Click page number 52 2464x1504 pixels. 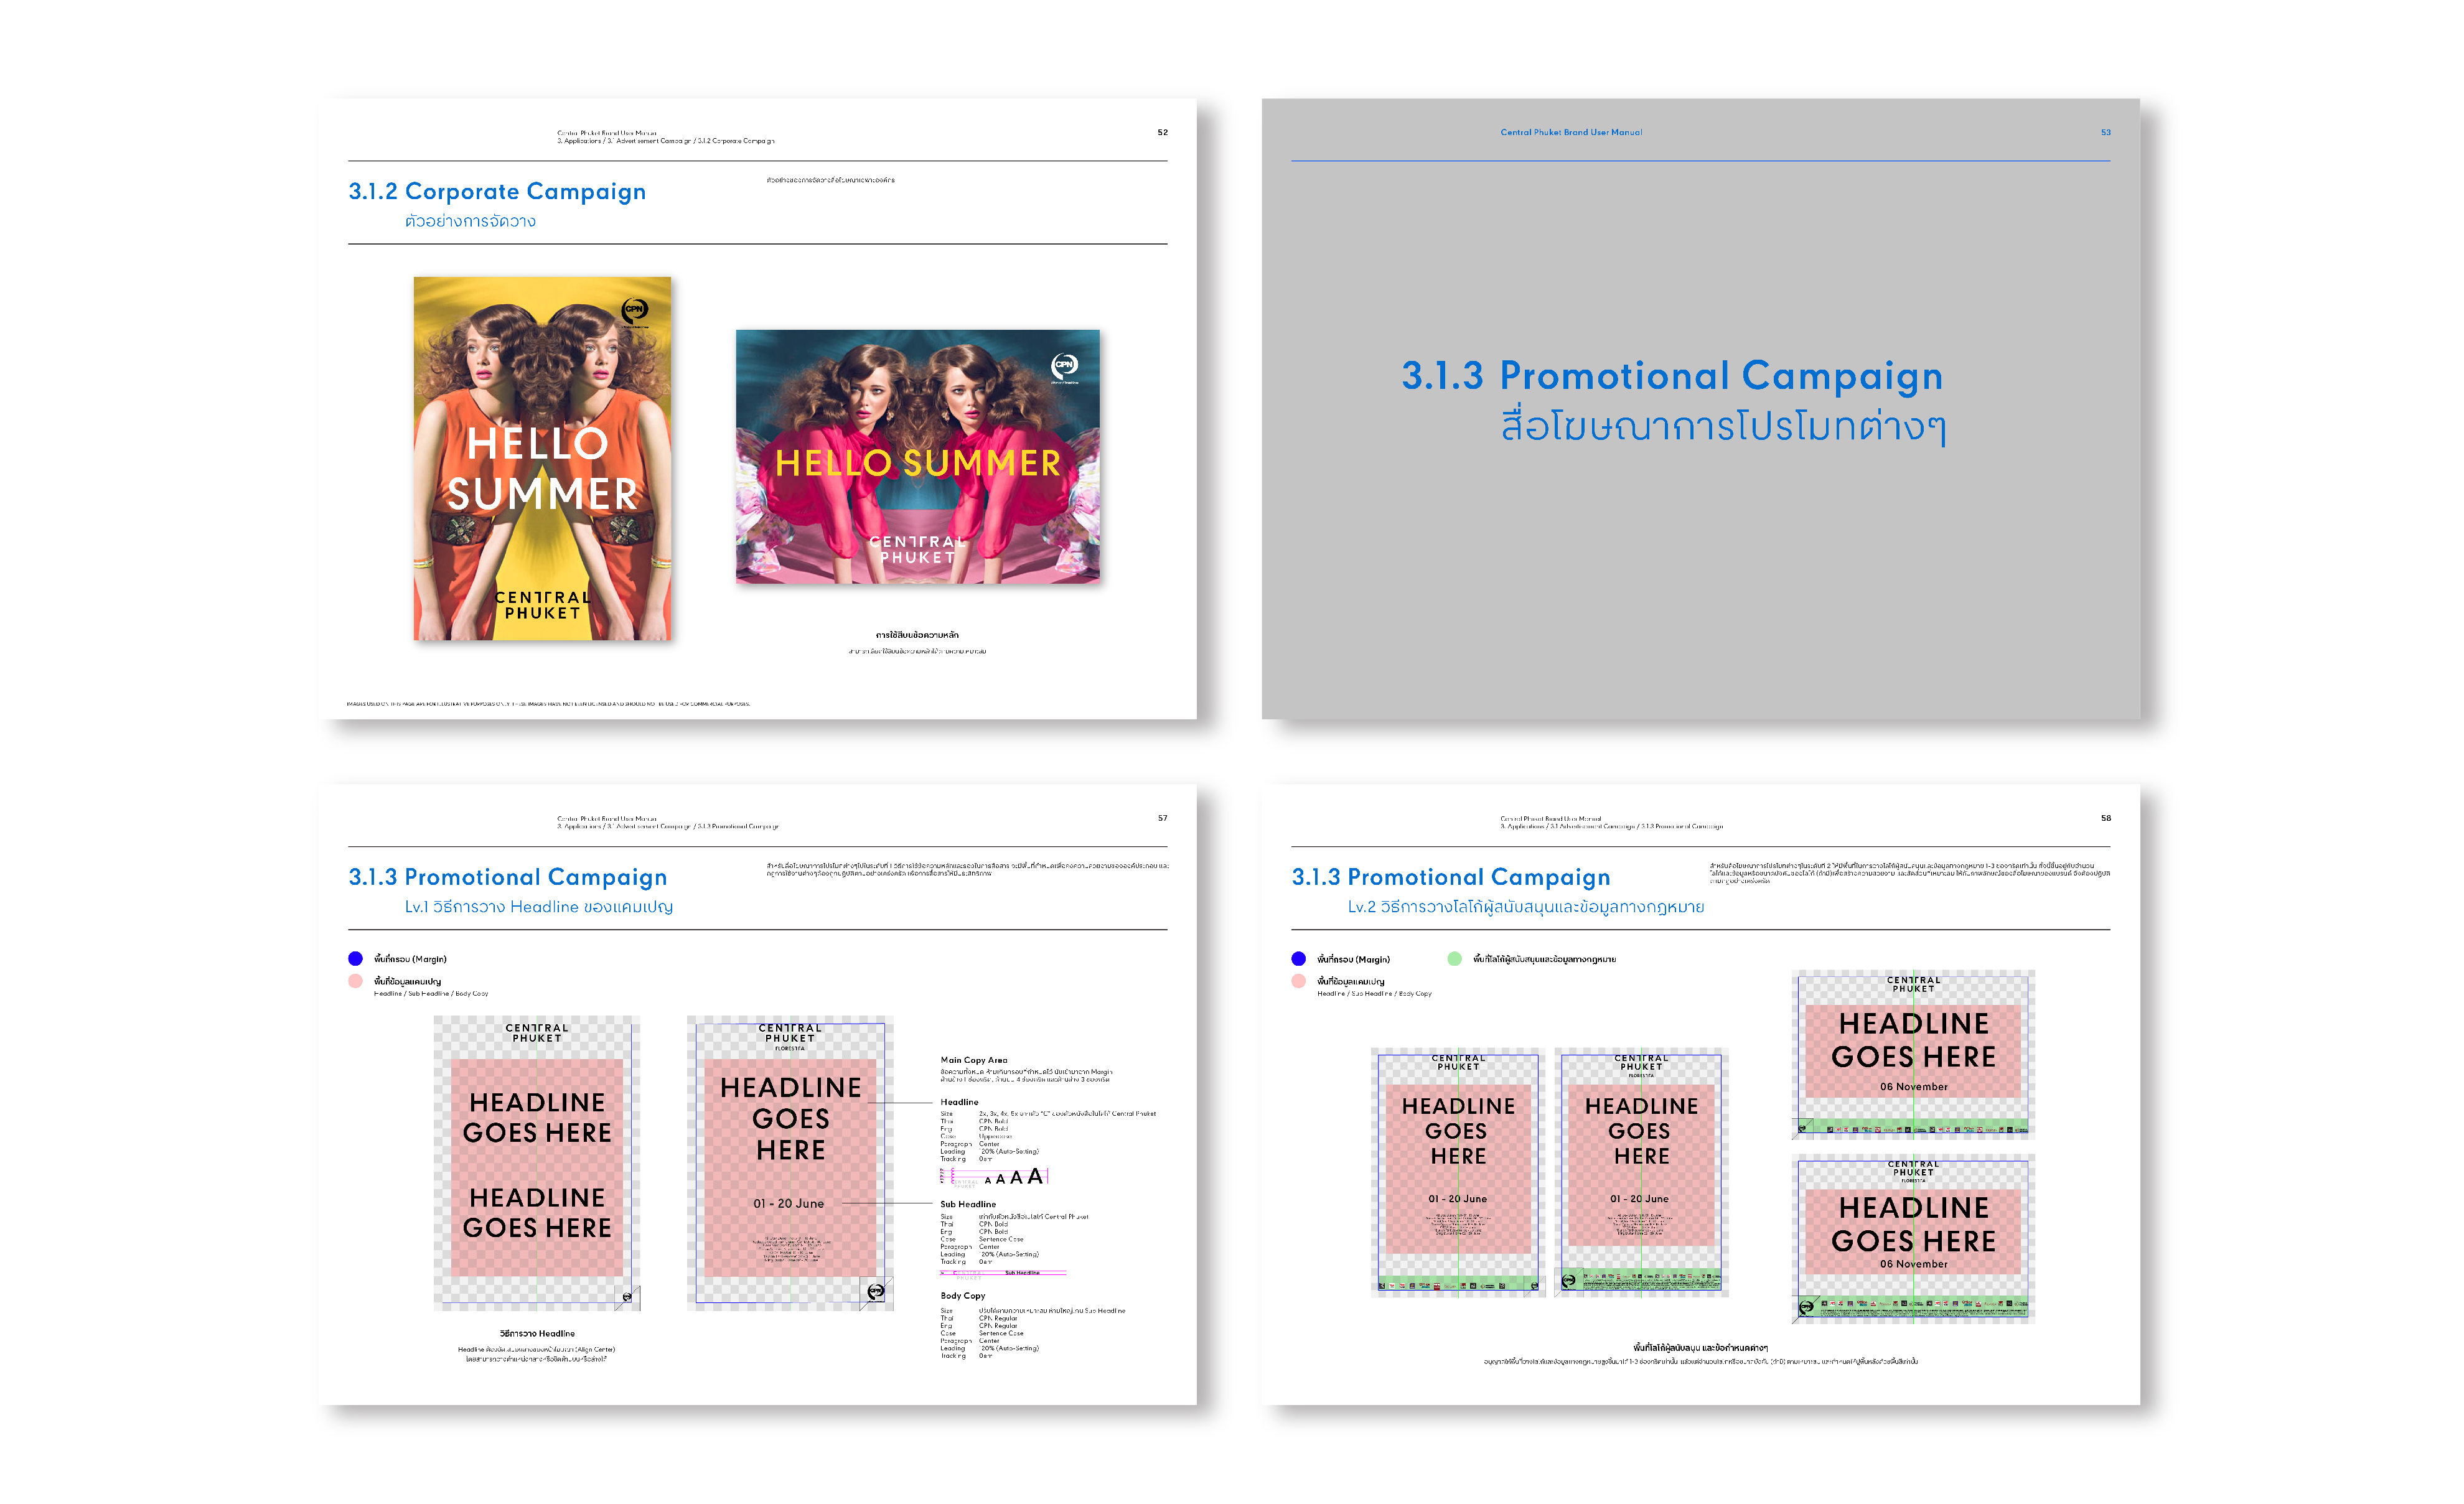point(1162,132)
